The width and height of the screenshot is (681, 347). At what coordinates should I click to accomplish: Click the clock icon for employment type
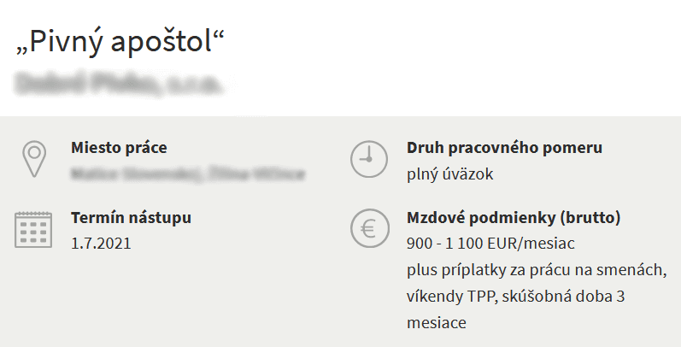[x=368, y=159]
